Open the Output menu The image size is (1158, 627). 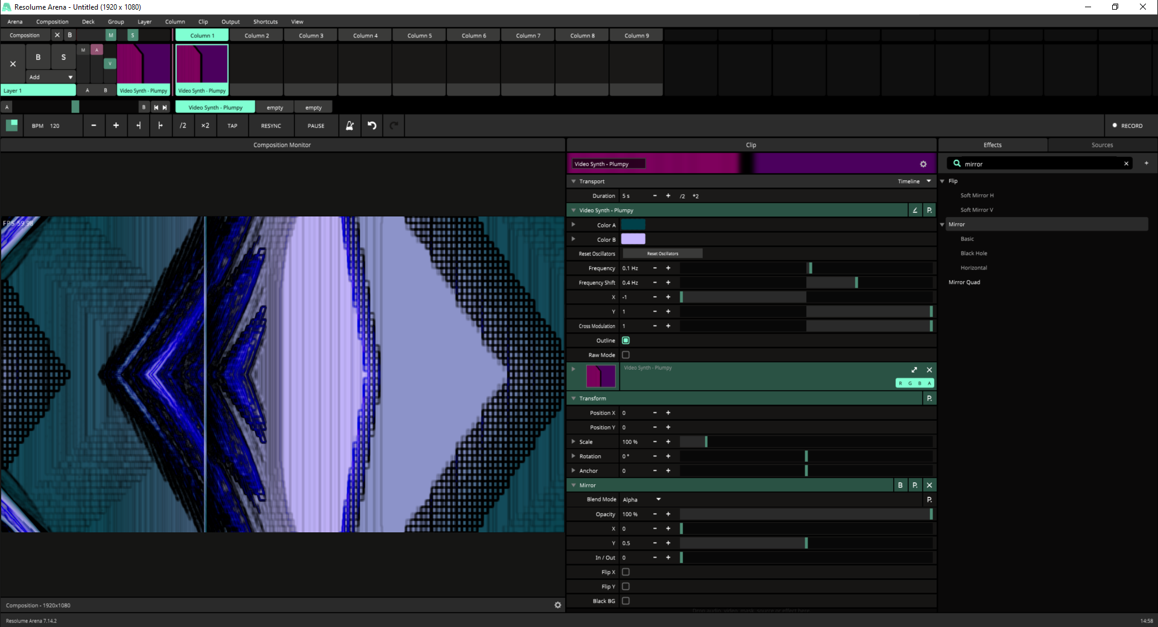point(230,22)
